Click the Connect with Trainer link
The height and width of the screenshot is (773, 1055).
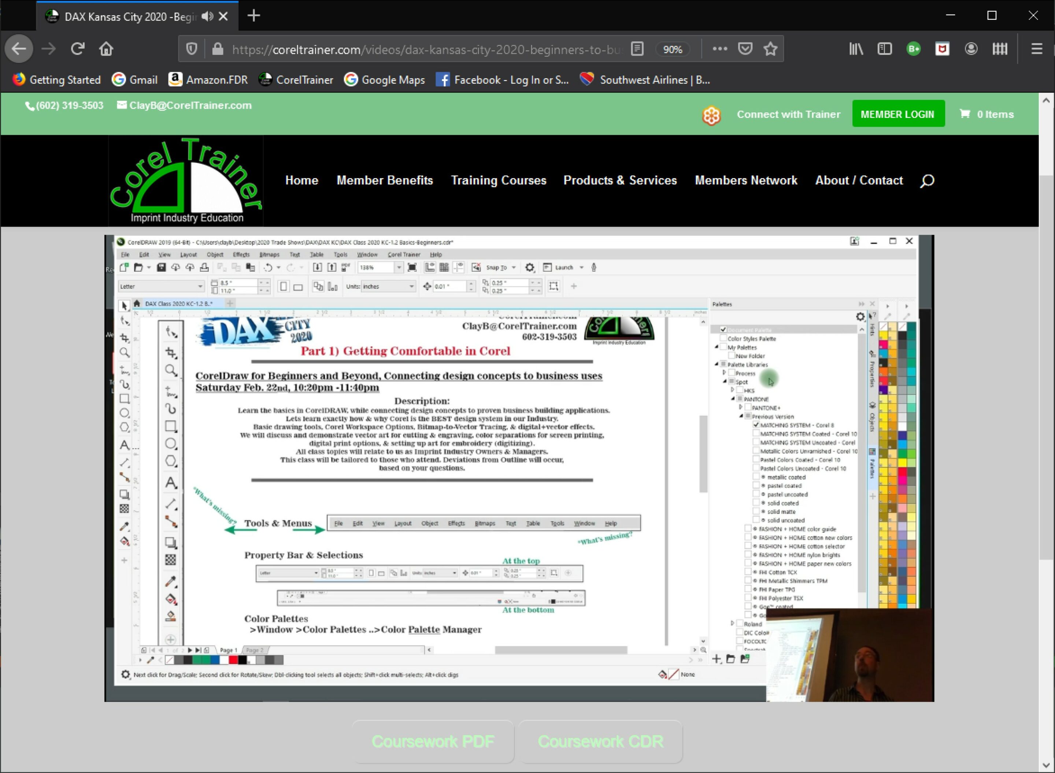pos(788,114)
